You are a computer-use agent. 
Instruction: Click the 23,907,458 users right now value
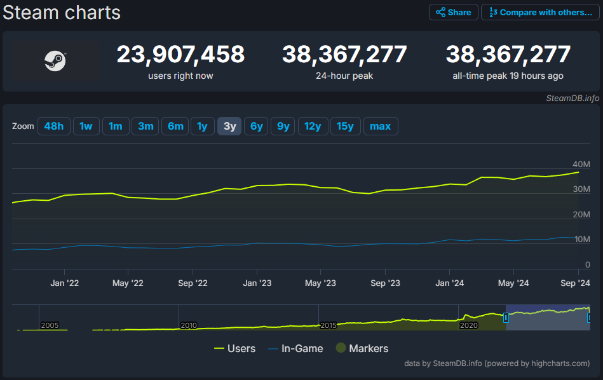(180, 54)
